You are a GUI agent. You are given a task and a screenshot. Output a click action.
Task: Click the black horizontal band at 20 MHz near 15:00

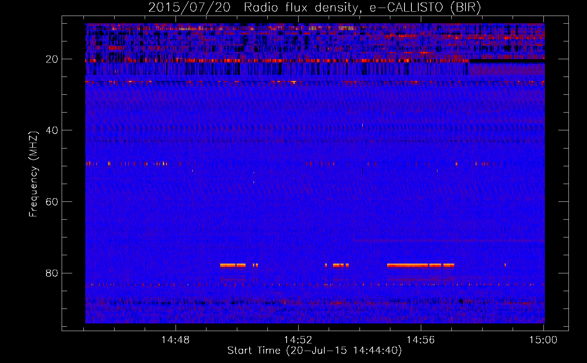tap(507, 61)
